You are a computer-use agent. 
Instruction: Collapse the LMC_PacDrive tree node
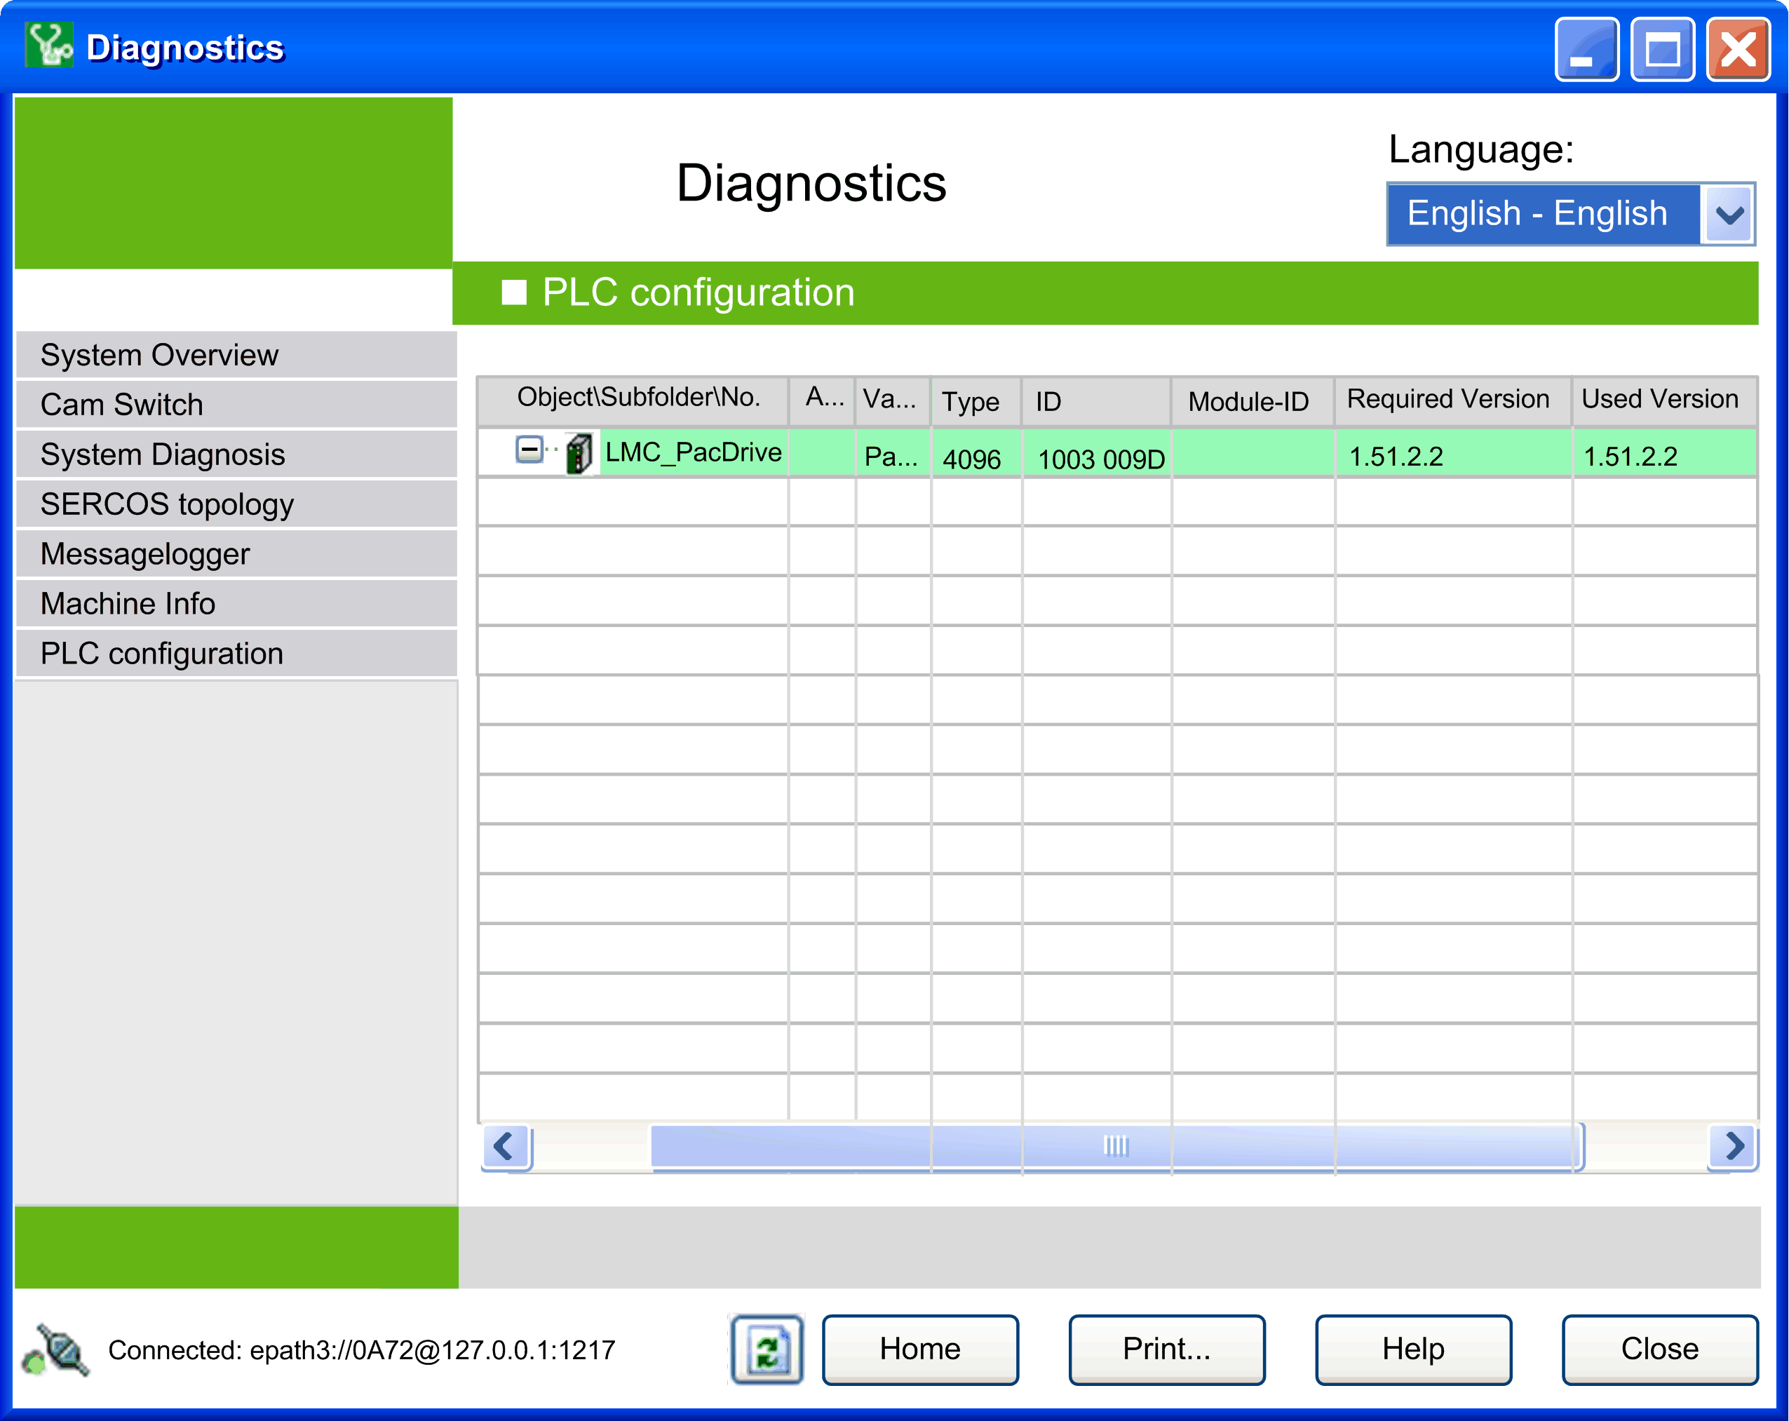pyautogui.click(x=529, y=450)
